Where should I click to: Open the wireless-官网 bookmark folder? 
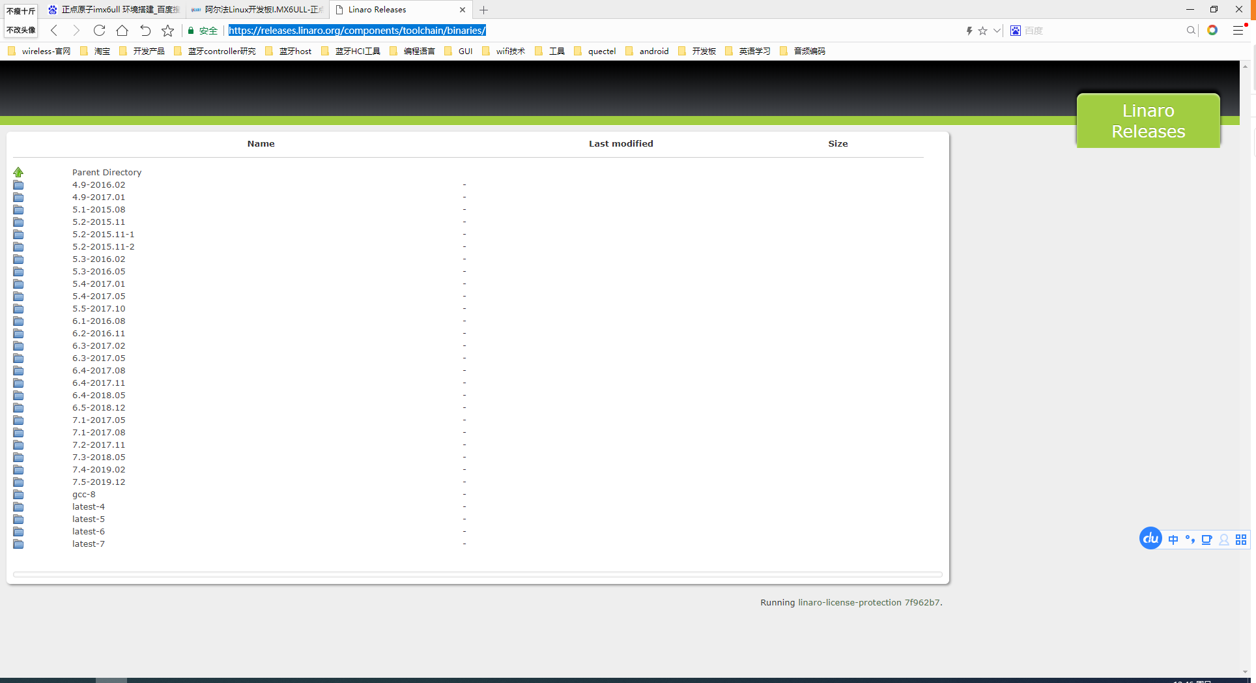click(x=39, y=51)
